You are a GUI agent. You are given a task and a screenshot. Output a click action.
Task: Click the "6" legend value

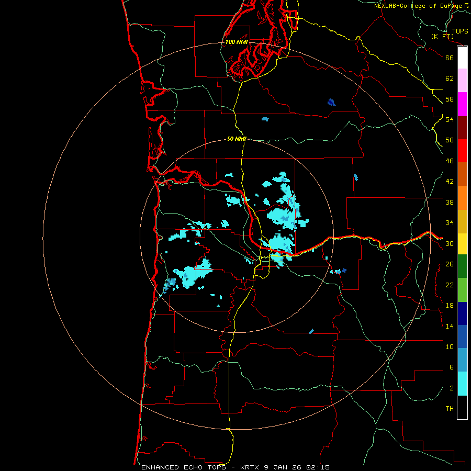coord(452,367)
